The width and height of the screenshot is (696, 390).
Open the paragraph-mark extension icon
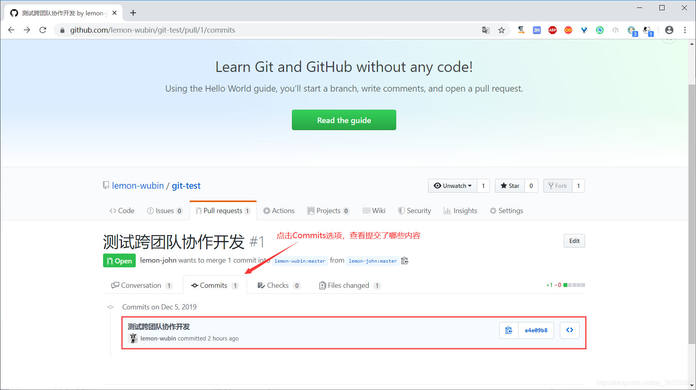pos(521,30)
